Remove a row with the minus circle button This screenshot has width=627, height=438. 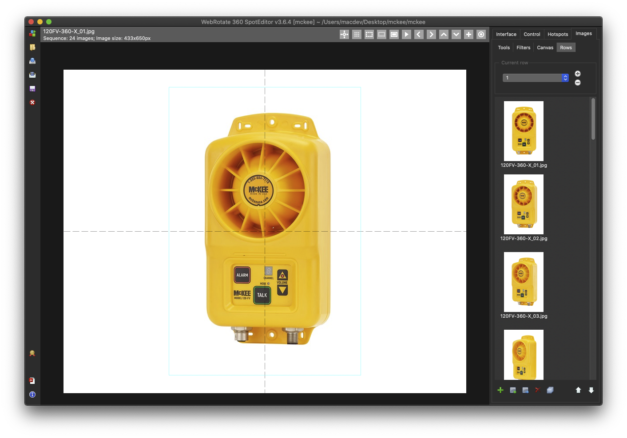[x=578, y=83]
